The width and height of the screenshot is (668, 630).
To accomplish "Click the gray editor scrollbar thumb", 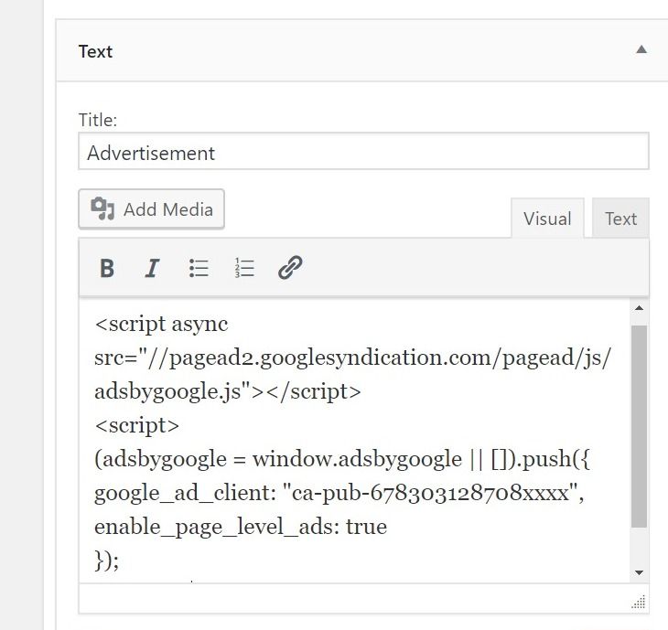I will point(639,426).
